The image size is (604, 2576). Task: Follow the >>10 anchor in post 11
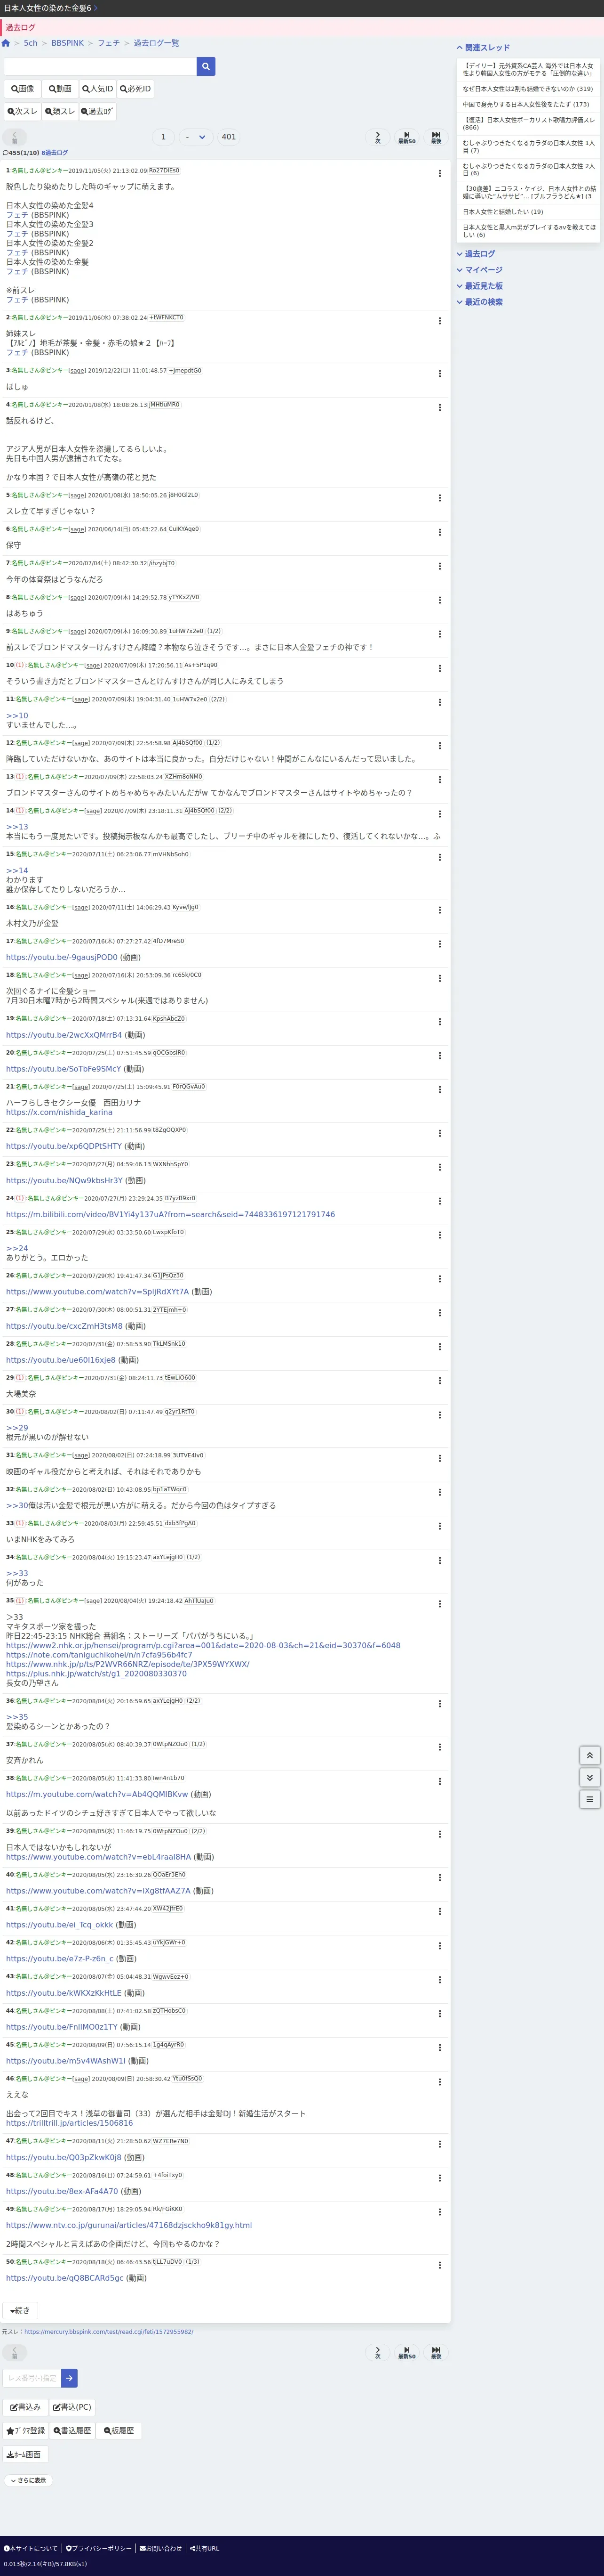tap(17, 716)
